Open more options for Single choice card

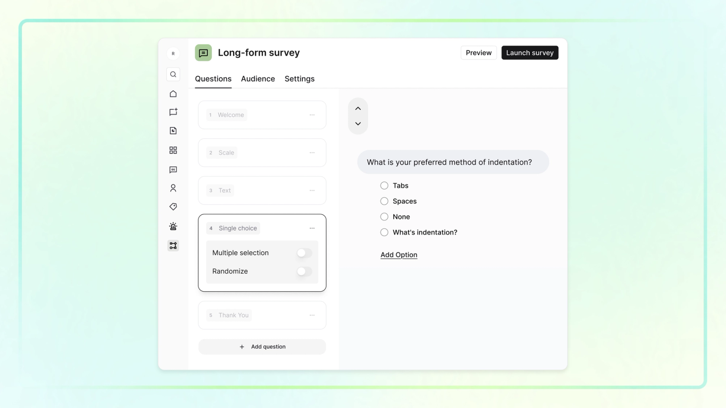pos(312,228)
